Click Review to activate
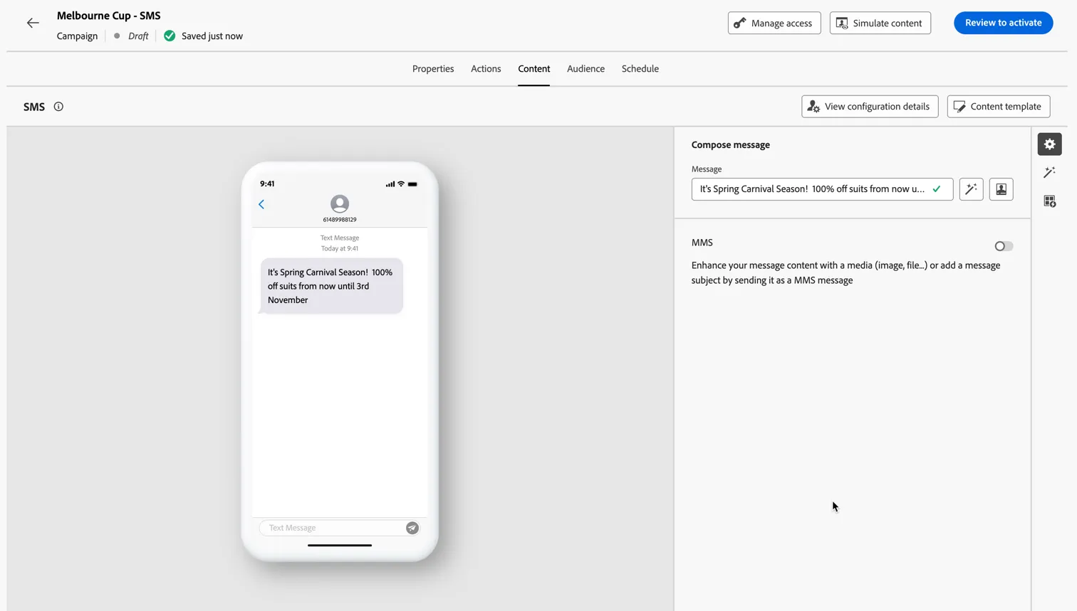Screen dimensions: 1077x611 tap(1003, 23)
